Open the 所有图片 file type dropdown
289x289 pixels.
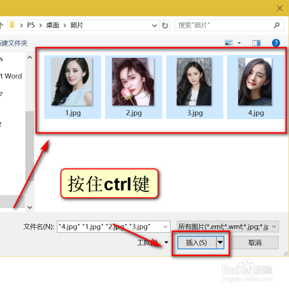click(x=228, y=227)
